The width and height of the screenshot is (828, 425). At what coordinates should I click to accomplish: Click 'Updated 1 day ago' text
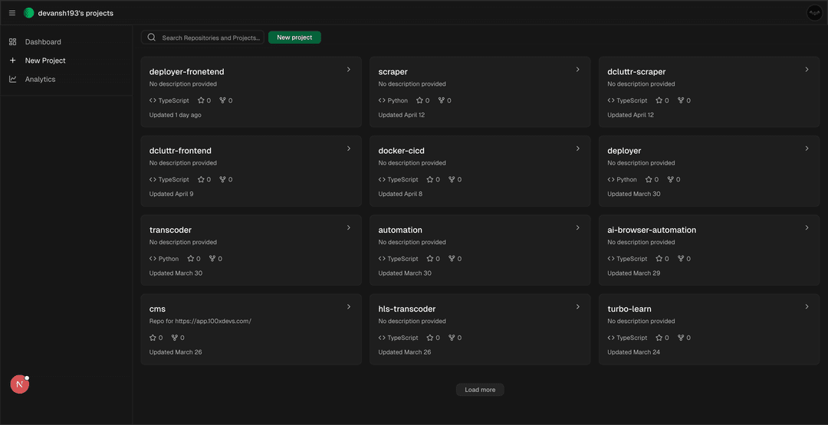pos(176,115)
